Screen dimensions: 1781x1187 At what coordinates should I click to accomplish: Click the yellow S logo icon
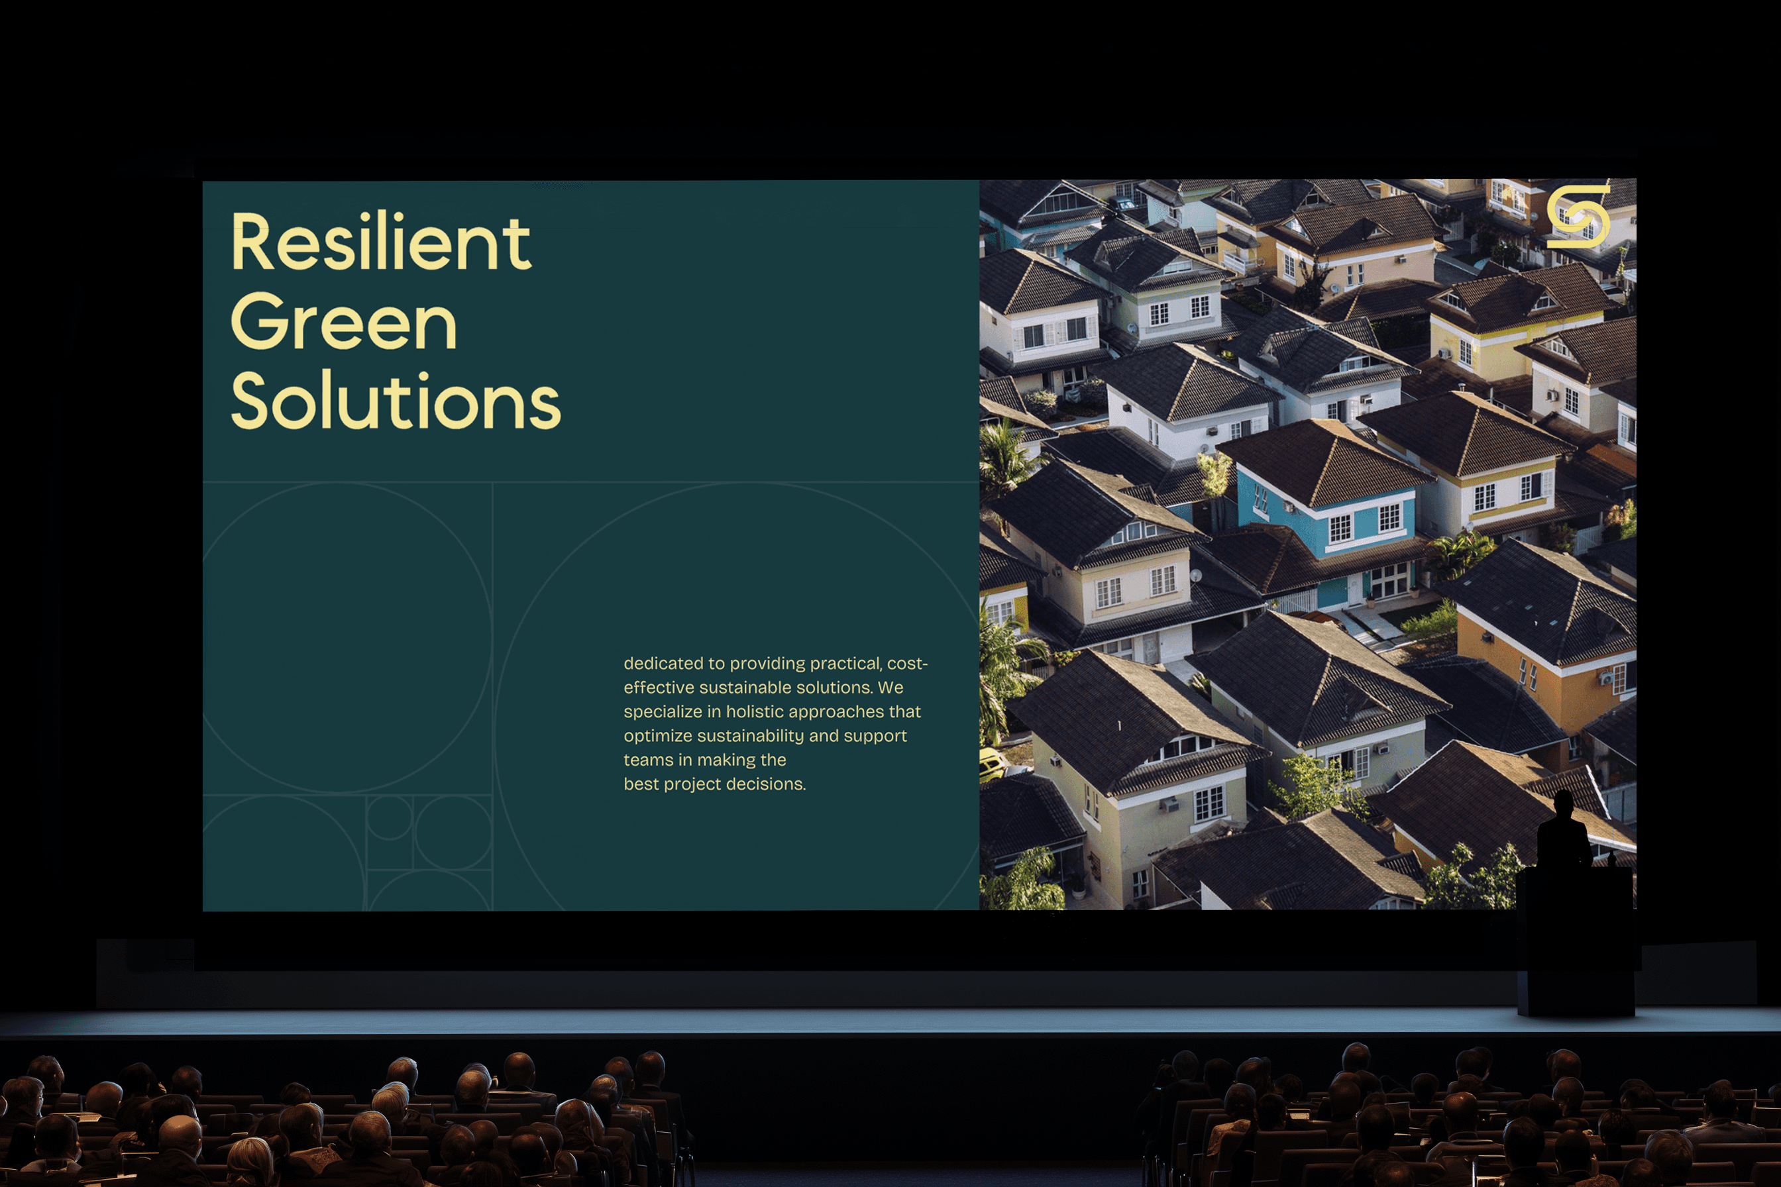coord(1578,217)
